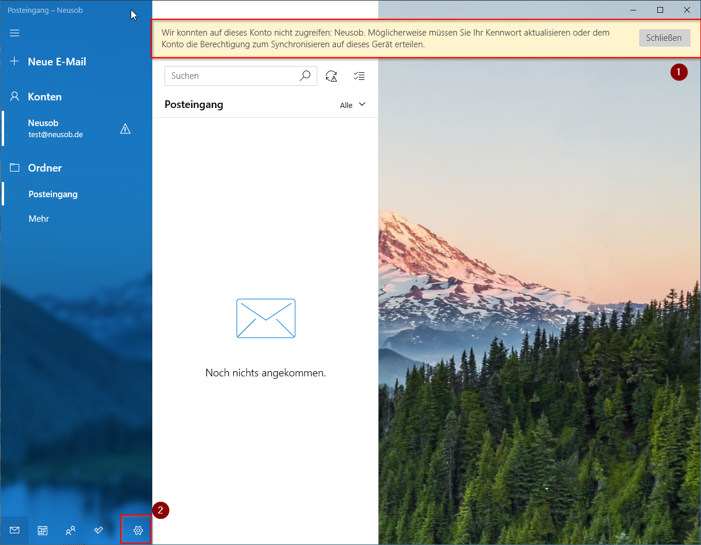Screen dimensions: 701x545
Task: Open the People contacts icon
Action: 71,530
